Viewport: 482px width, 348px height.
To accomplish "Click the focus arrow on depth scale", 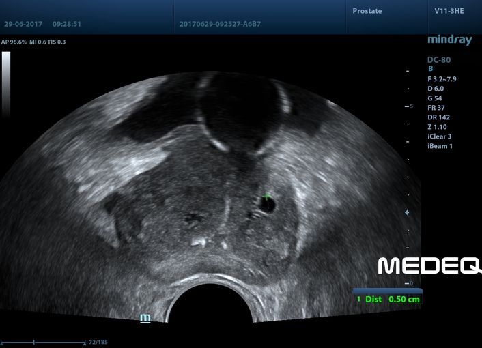I will point(408,213).
